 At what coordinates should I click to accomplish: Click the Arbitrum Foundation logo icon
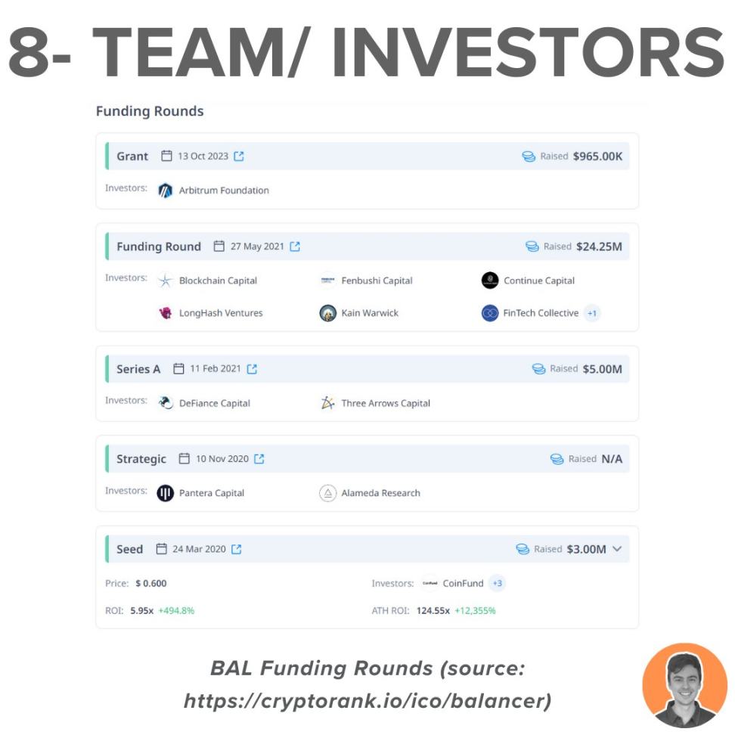pos(166,191)
